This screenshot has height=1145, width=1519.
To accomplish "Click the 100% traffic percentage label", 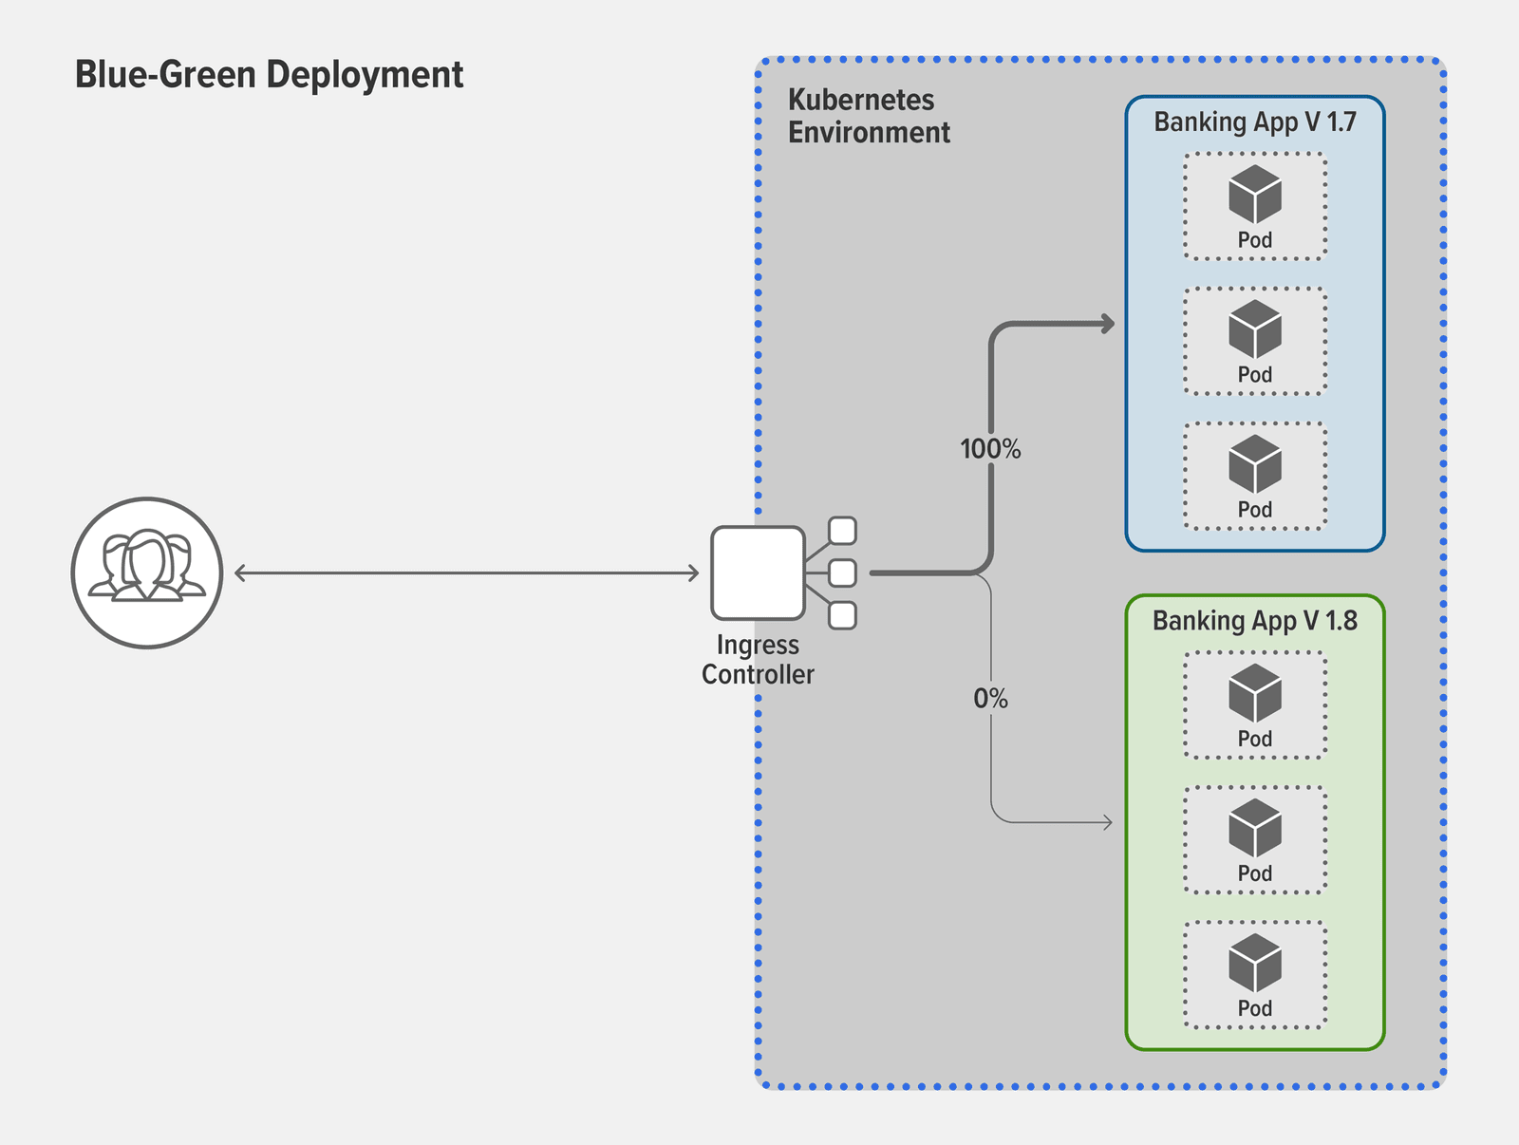I will 991,447.
